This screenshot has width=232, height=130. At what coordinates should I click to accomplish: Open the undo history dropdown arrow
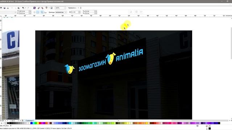pyautogui.click(x=26, y=8)
